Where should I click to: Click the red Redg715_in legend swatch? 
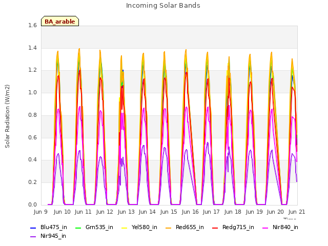[215, 228]
